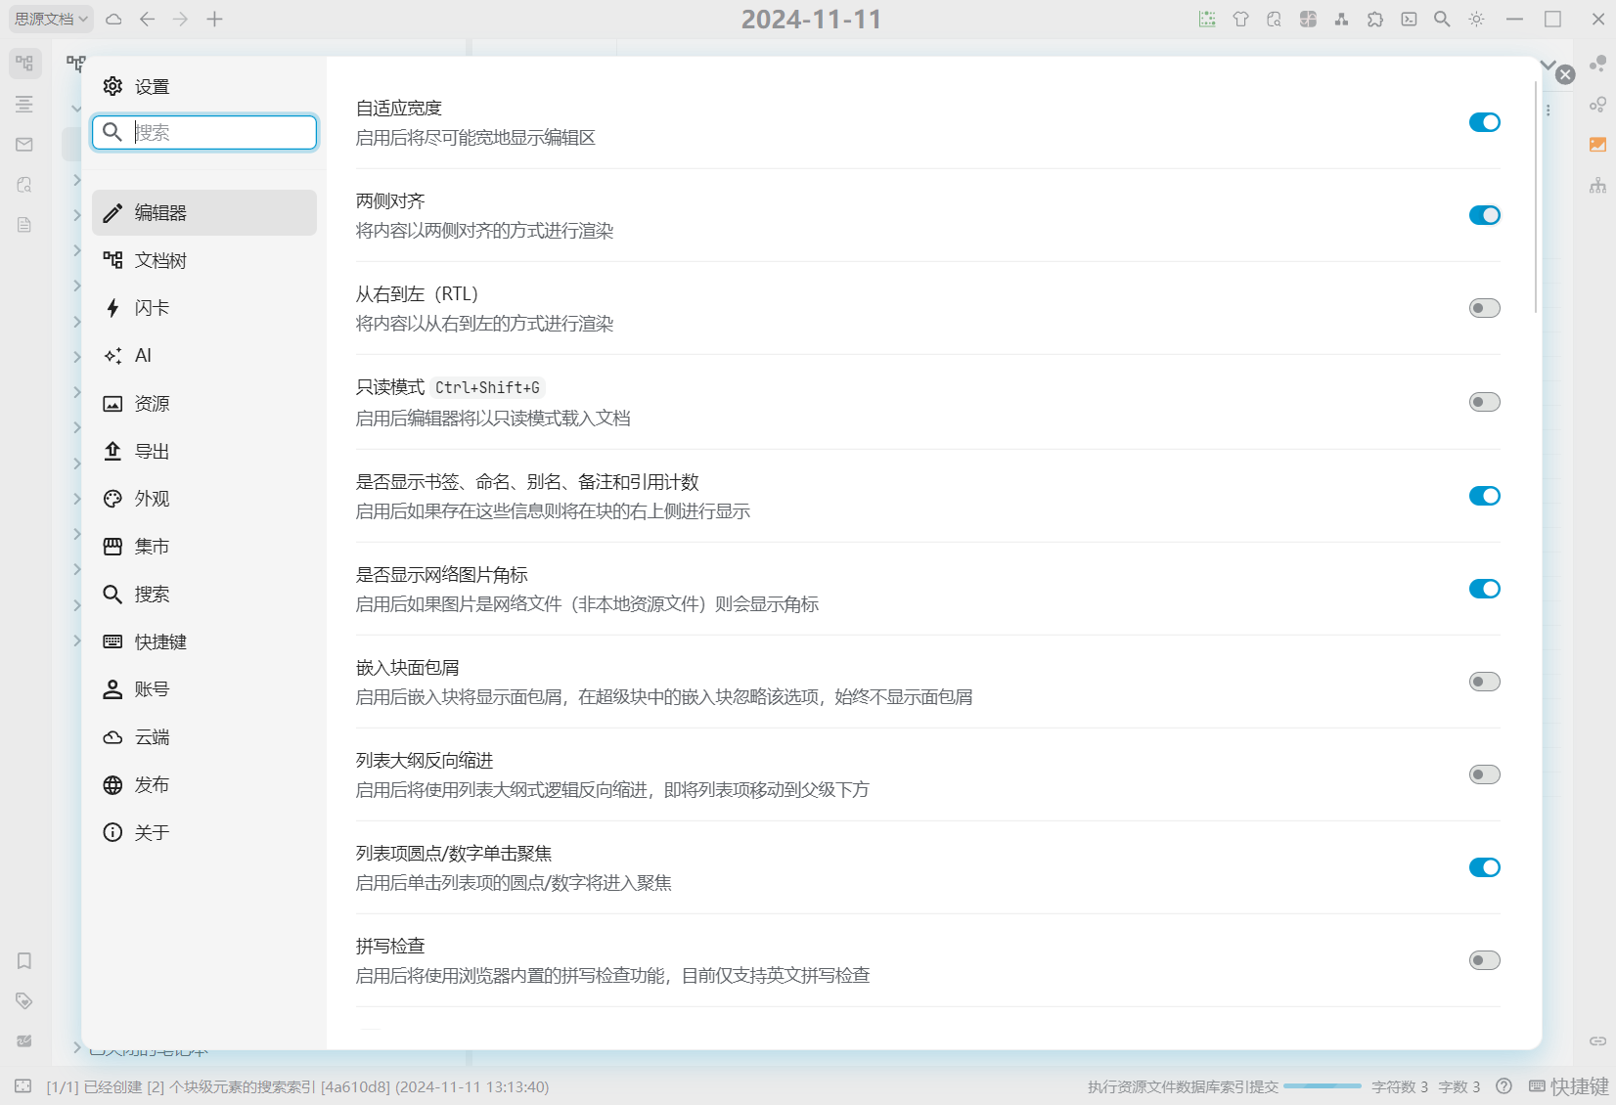Enable the 拼写检查 toggle
Viewport: 1616px width, 1105px height.
[x=1484, y=960]
